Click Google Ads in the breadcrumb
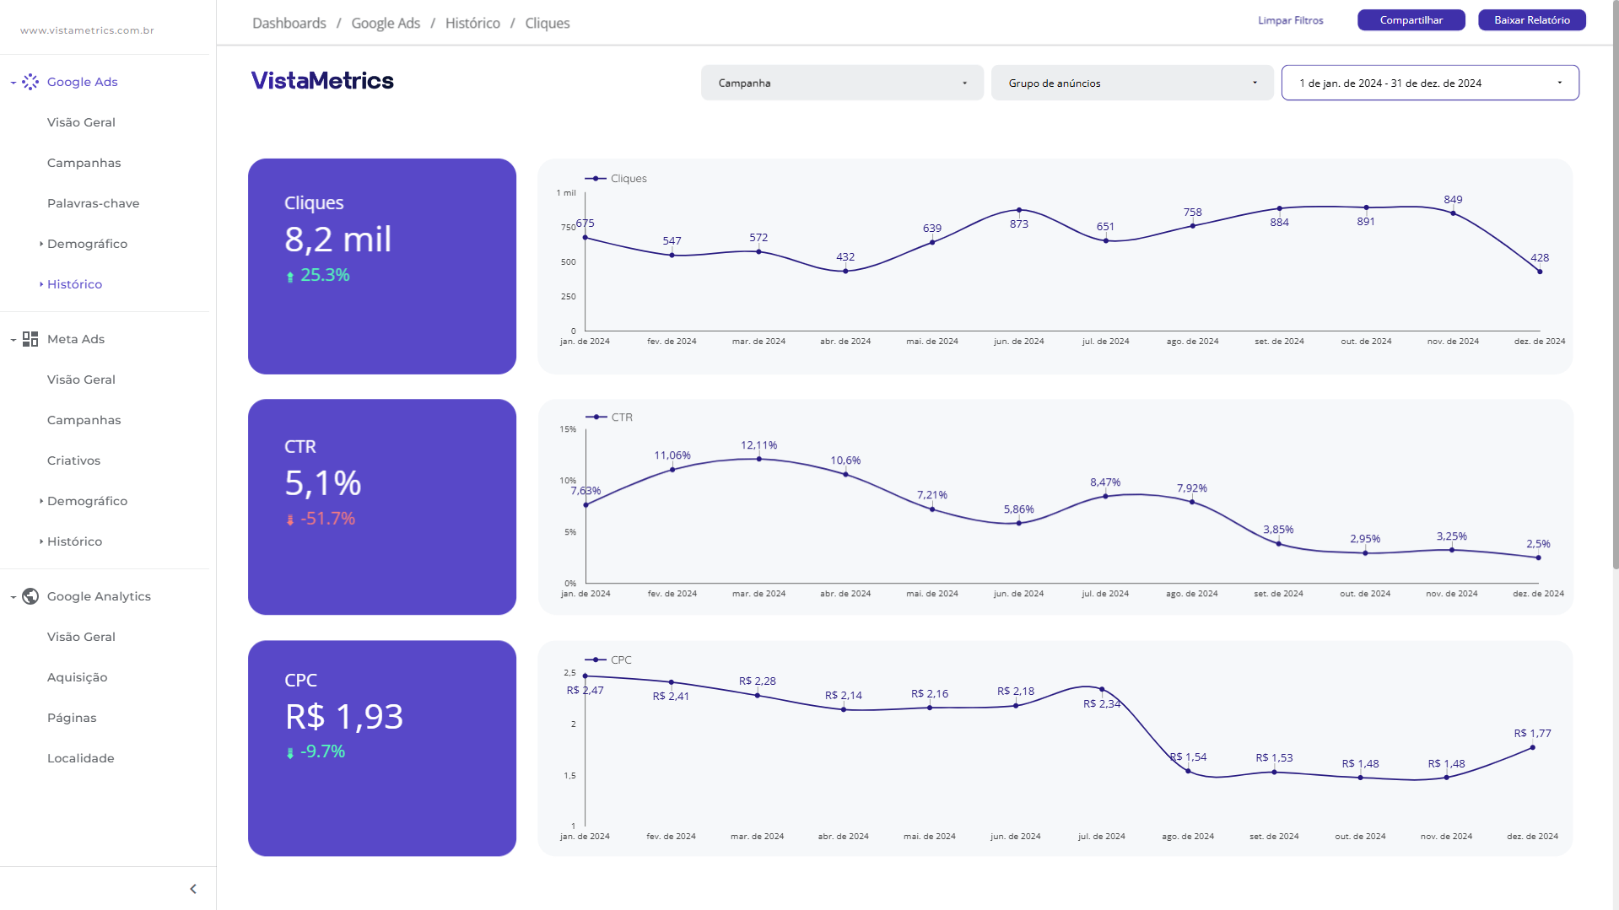Screen dimensions: 1619x910 [x=386, y=23]
